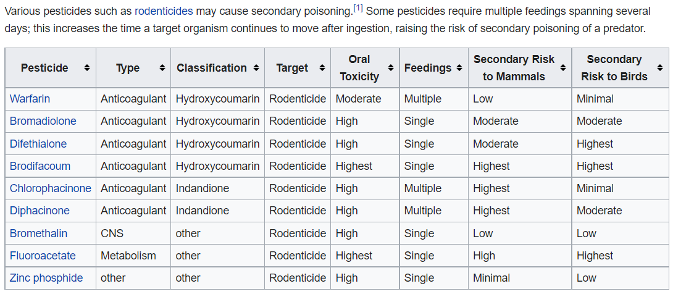Follow the Zinc phosphide link
The height and width of the screenshot is (294, 673).
click(46, 278)
